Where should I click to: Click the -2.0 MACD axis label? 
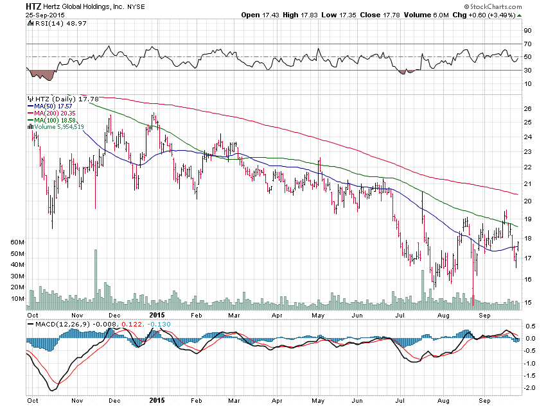tap(531, 388)
